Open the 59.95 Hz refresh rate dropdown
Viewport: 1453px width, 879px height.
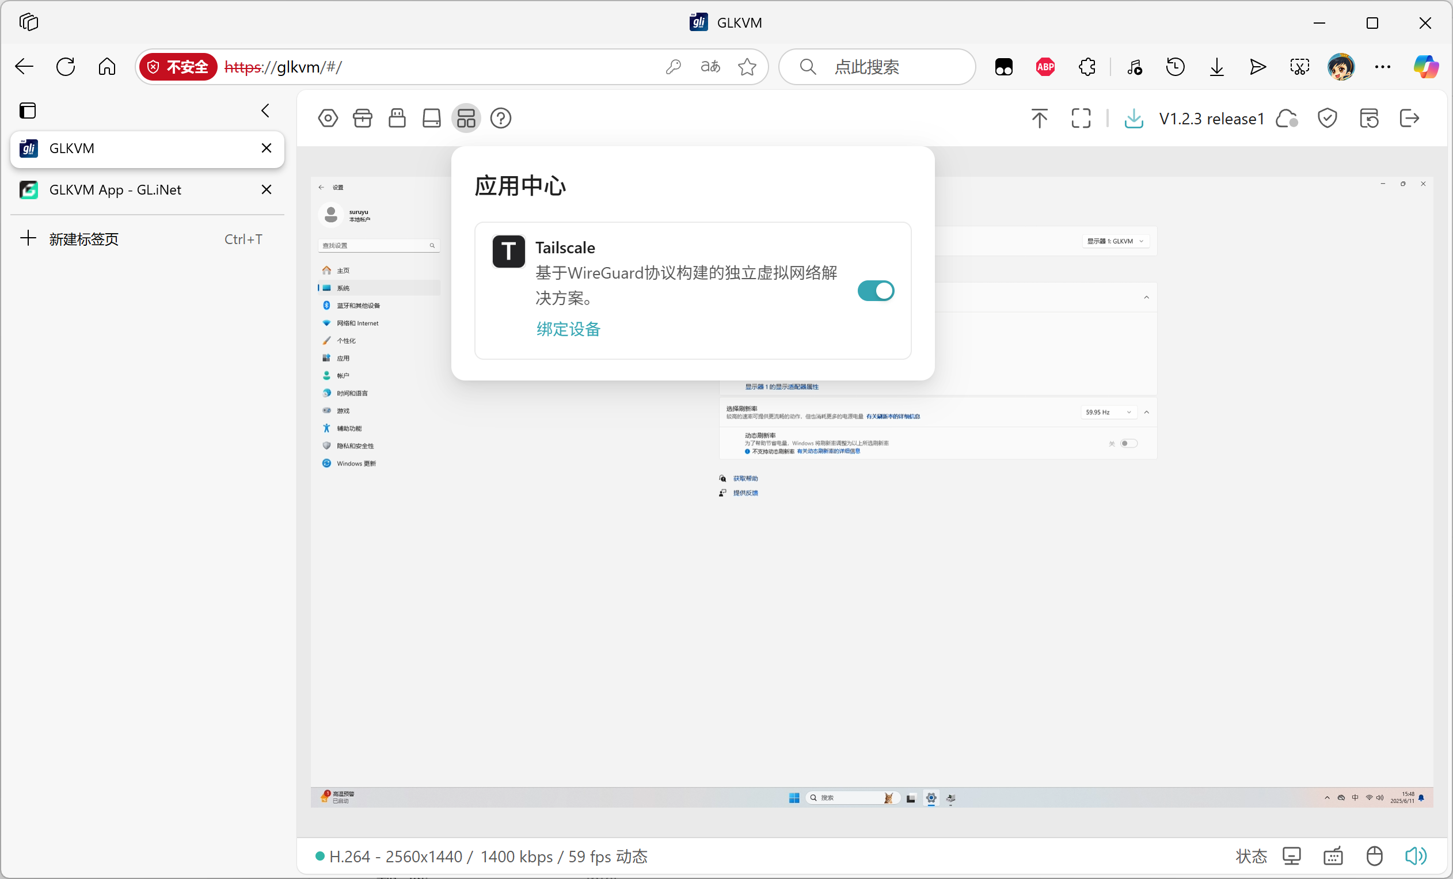click(1108, 412)
